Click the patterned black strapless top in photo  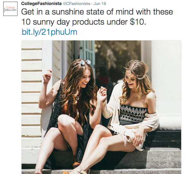[x=133, y=113]
